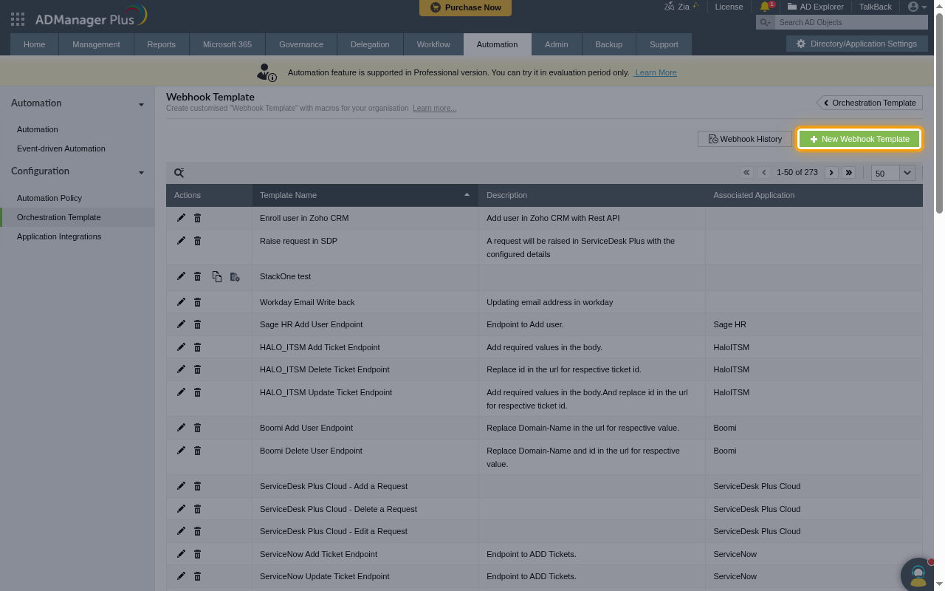
Task: Open StackOne test template settings icon
Action: click(235, 276)
